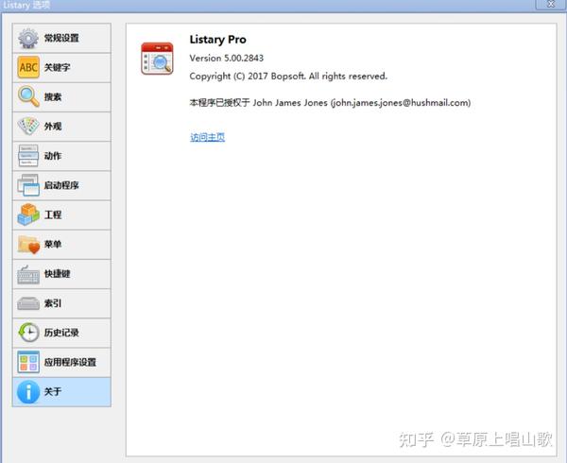
Task: Click the Listary Pro application logo
Action: (x=157, y=59)
